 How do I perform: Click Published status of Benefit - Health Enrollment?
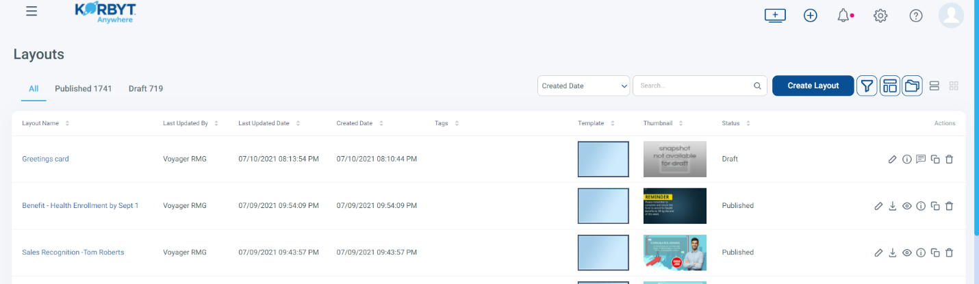[737, 205]
